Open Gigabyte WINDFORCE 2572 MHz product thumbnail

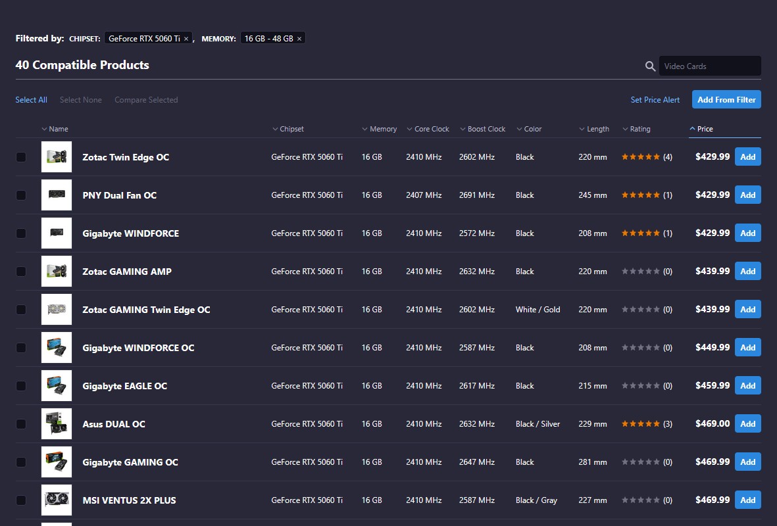click(57, 233)
